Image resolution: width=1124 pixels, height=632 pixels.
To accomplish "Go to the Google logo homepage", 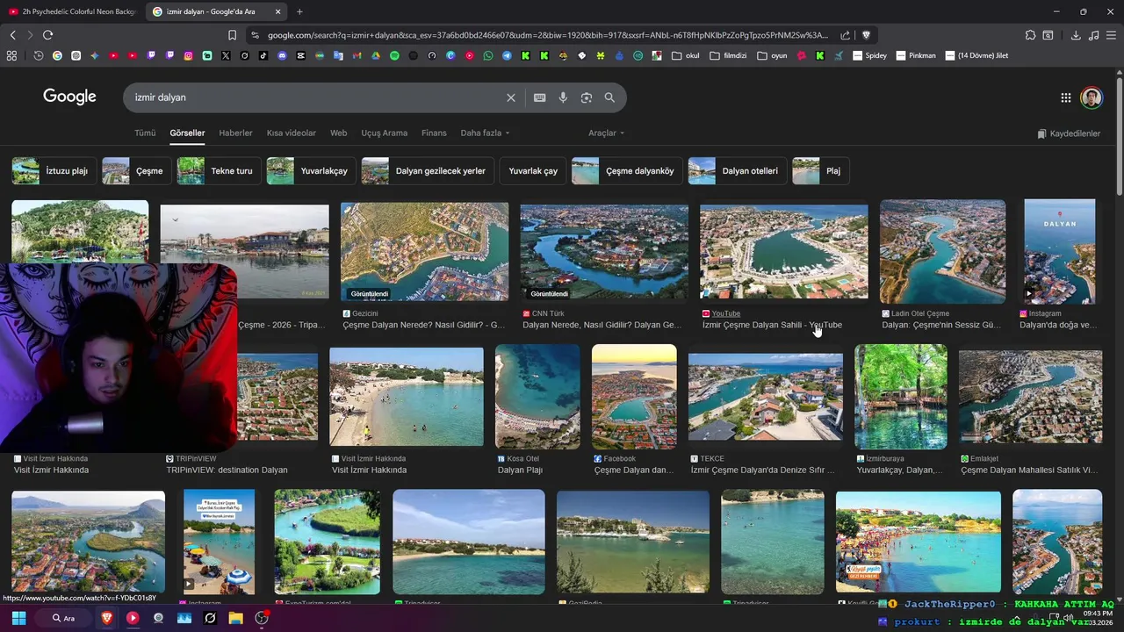I will (x=69, y=97).
